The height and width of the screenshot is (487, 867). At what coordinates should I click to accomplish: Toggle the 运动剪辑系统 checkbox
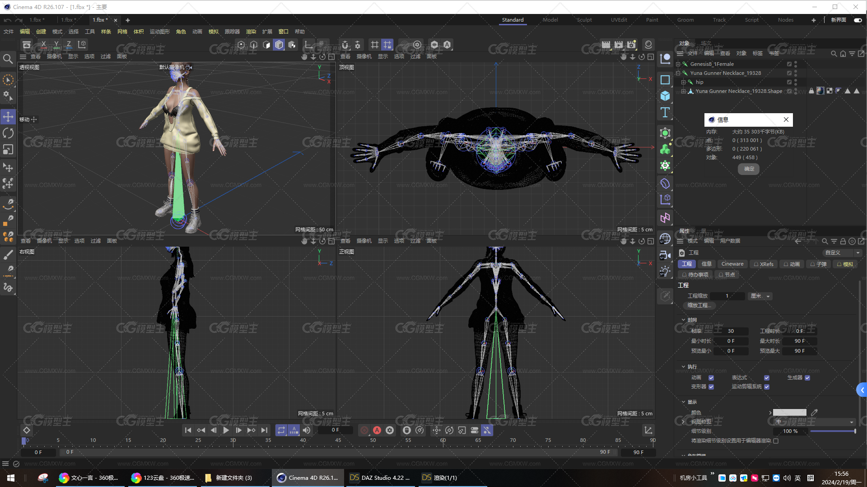(767, 387)
